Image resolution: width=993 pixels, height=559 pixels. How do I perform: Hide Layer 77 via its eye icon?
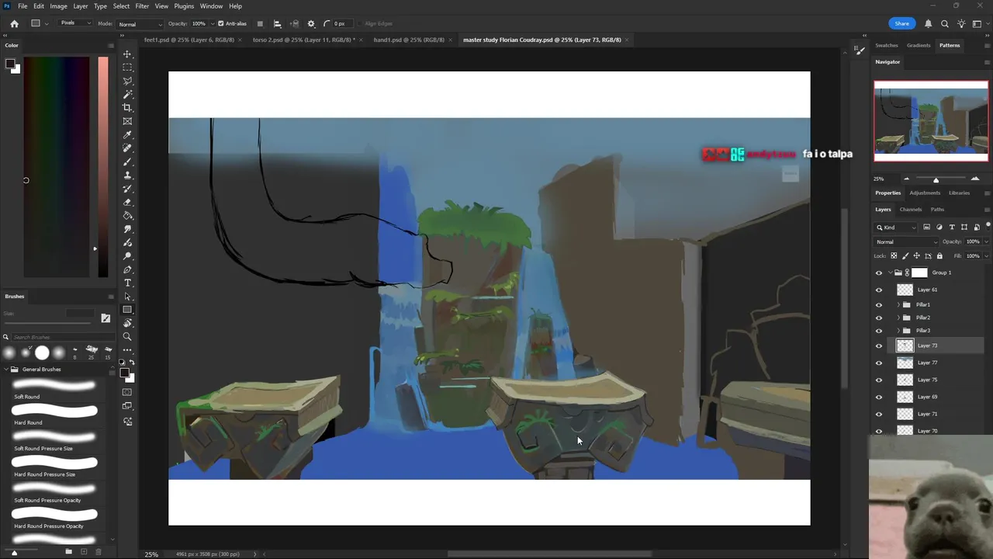tap(879, 363)
